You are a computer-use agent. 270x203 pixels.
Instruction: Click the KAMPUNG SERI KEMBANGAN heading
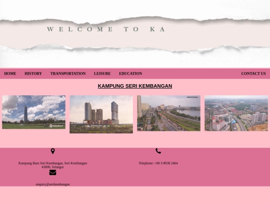point(135,86)
